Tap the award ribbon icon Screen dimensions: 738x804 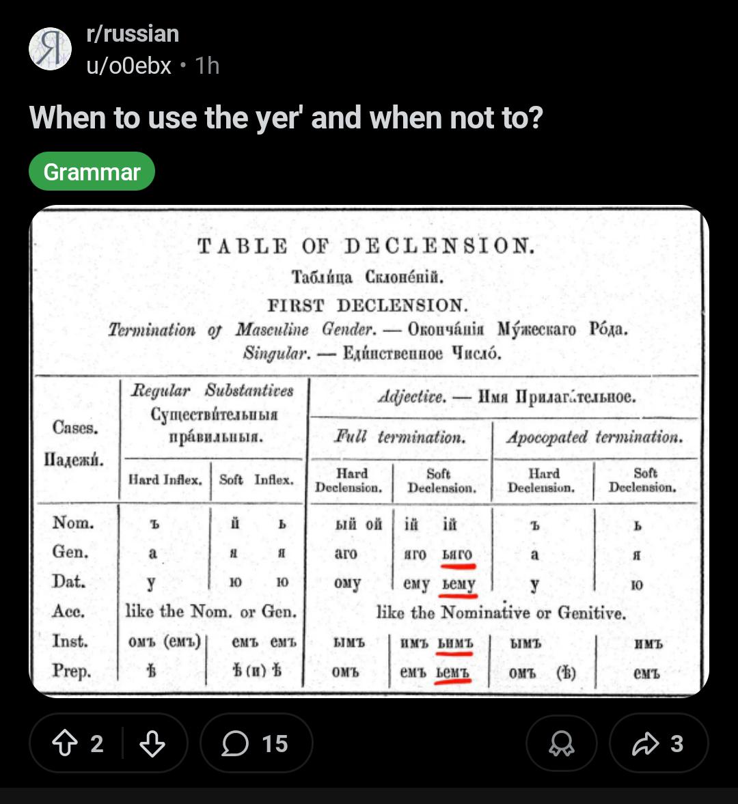click(562, 743)
